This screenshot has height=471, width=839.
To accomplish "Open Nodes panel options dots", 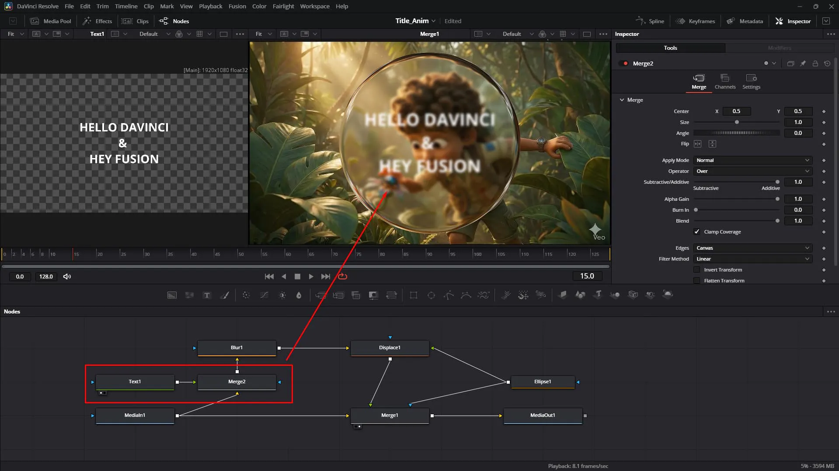I will pyautogui.click(x=831, y=312).
